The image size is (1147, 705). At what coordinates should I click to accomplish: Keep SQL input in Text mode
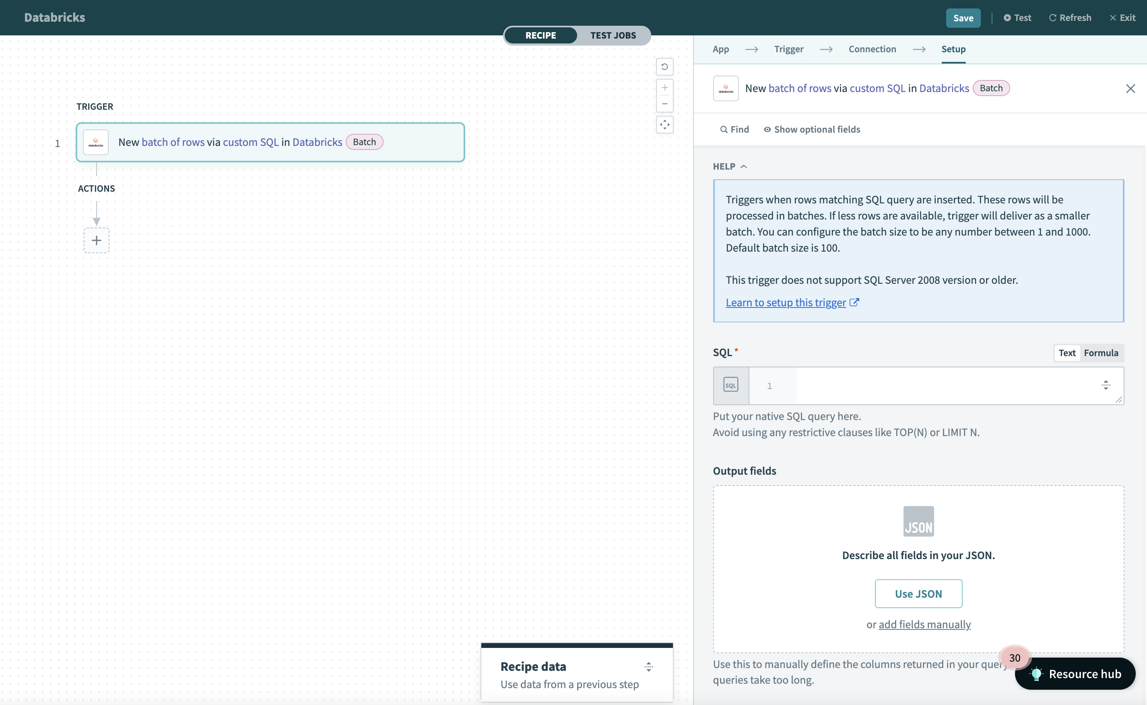(x=1067, y=353)
